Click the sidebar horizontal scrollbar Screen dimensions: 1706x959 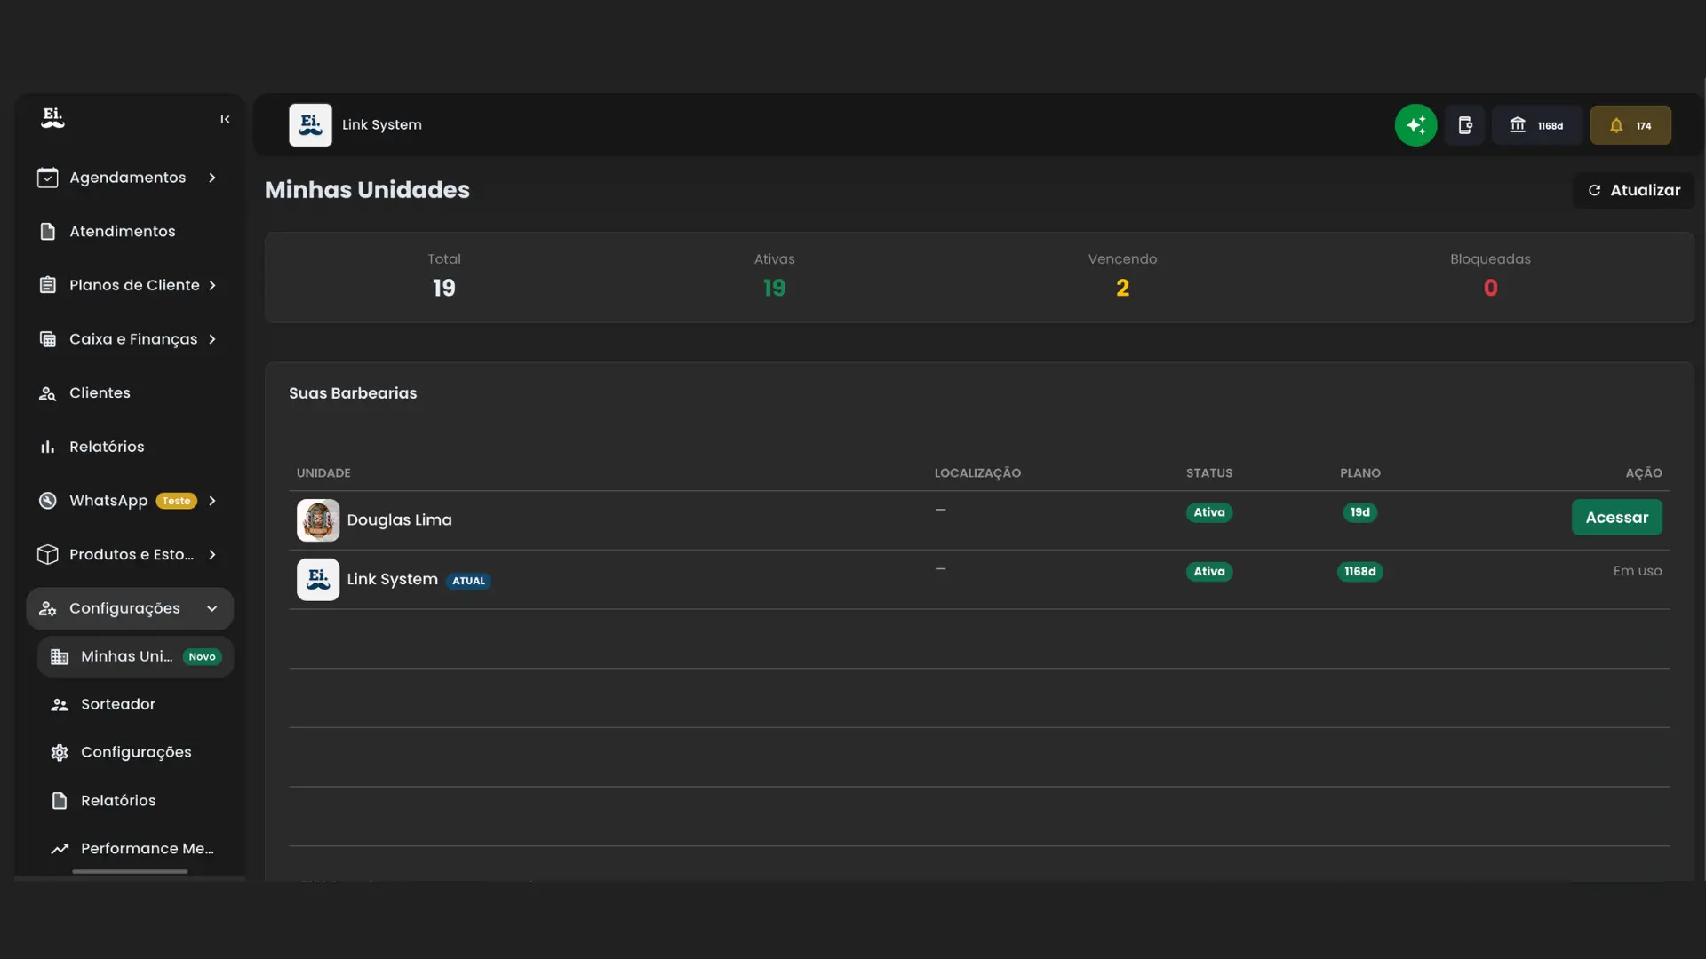130,872
